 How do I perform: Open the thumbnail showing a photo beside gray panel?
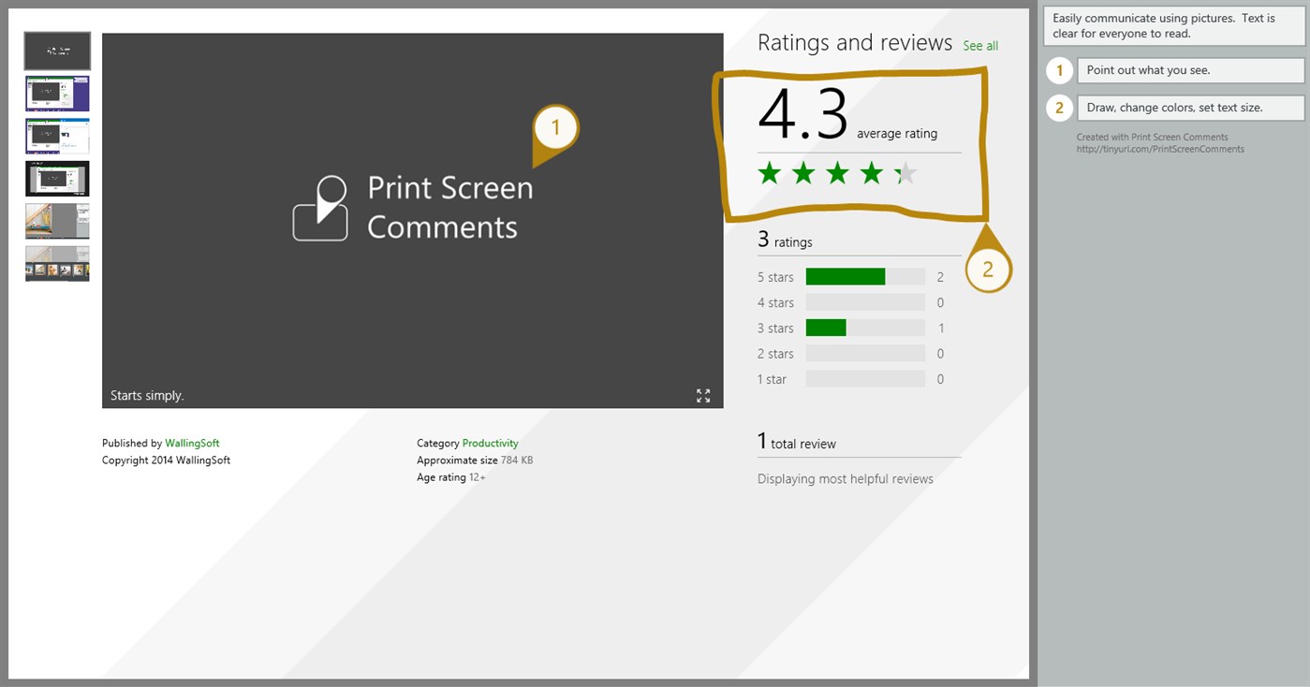(57, 221)
